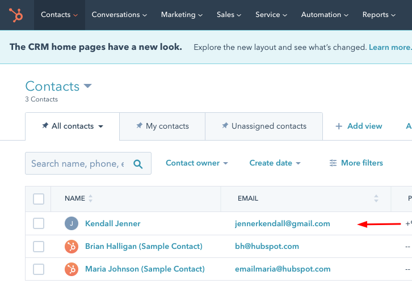The height and width of the screenshot is (288, 412).
Task: Expand the Contacts page title dropdown
Action: click(87, 86)
